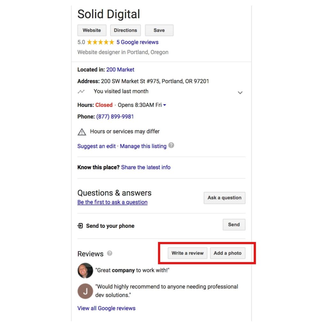This screenshot has width=327, height=327.
Task: Expand the opening hours dropdown arrow
Action: point(164,105)
